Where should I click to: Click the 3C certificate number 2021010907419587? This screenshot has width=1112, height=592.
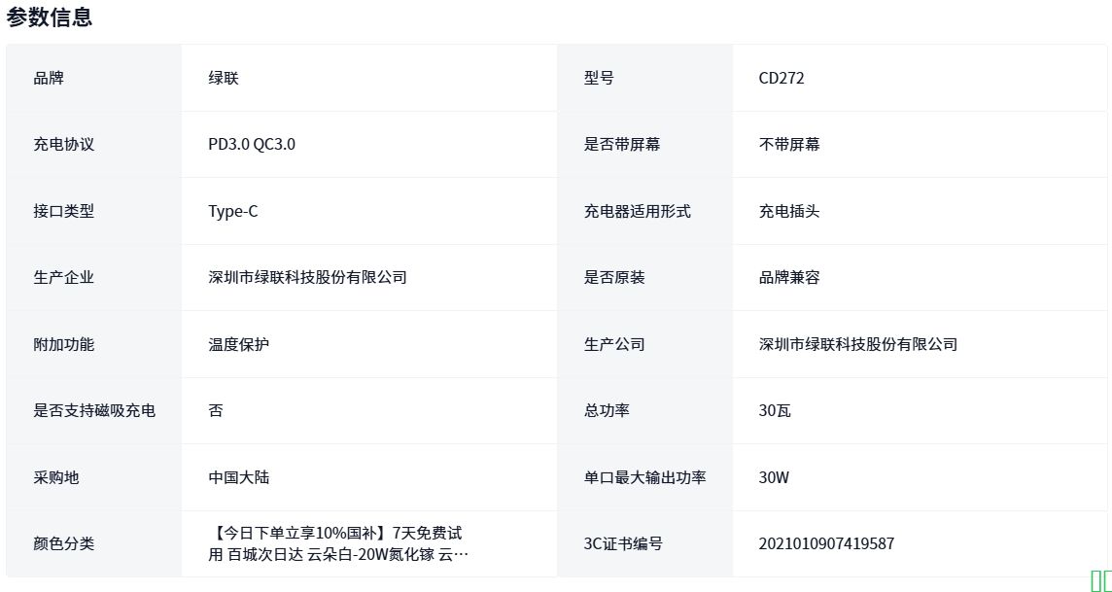click(826, 543)
